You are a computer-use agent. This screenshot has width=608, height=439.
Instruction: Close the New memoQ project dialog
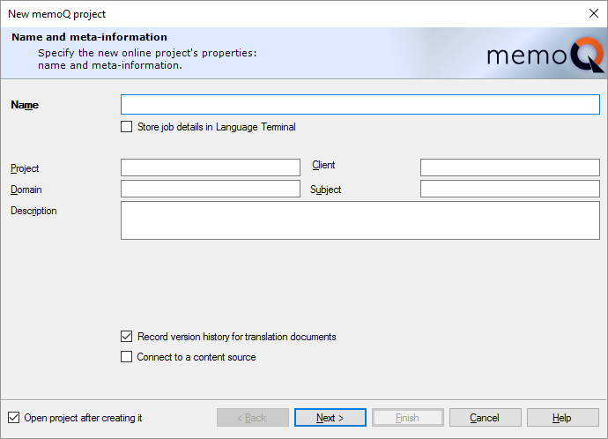594,13
